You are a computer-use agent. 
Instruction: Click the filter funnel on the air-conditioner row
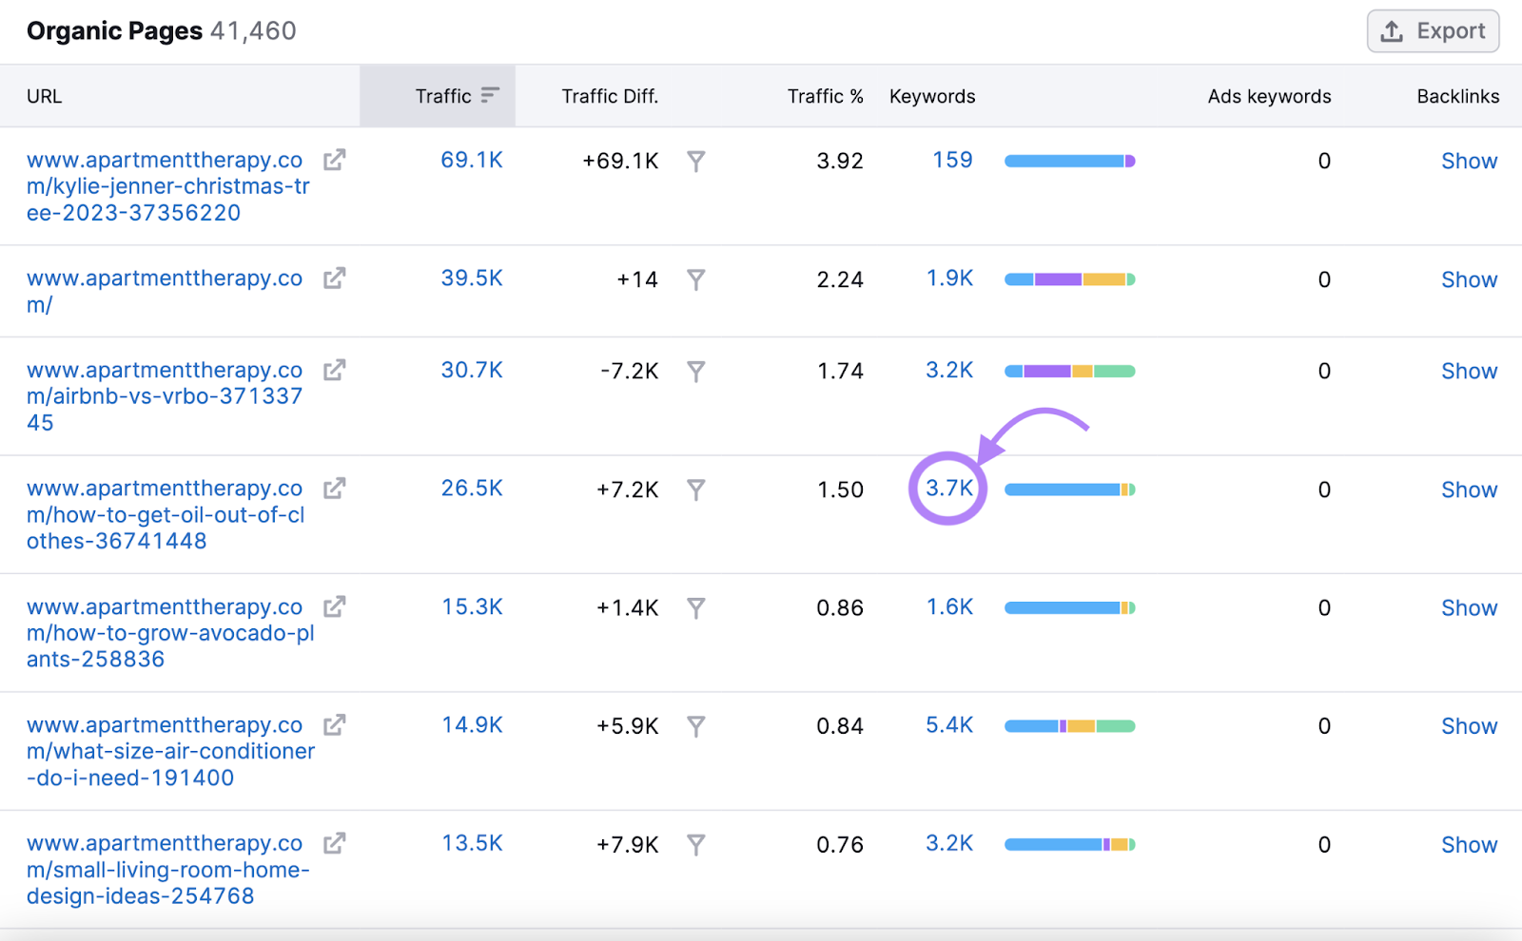697,726
